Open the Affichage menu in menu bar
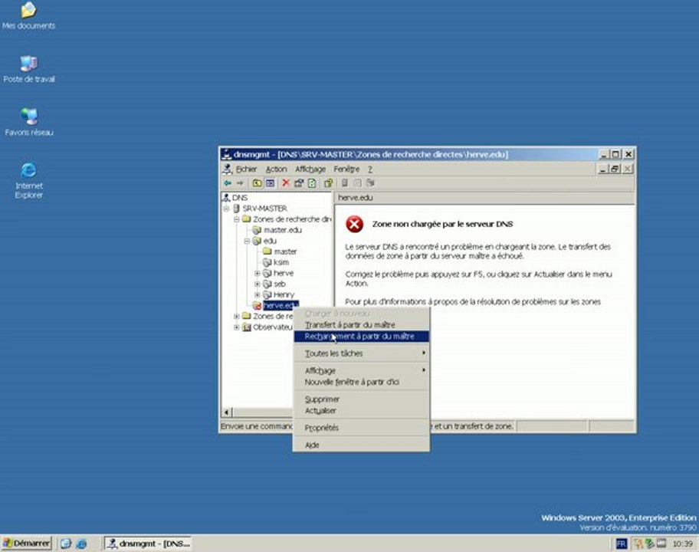The height and width of the screenshot is (552, 699). pyautogui.click(x=310, y=169)
